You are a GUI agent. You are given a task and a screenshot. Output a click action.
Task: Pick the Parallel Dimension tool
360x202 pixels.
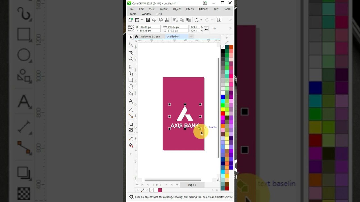pyautogui.click(x=131, y=109)
